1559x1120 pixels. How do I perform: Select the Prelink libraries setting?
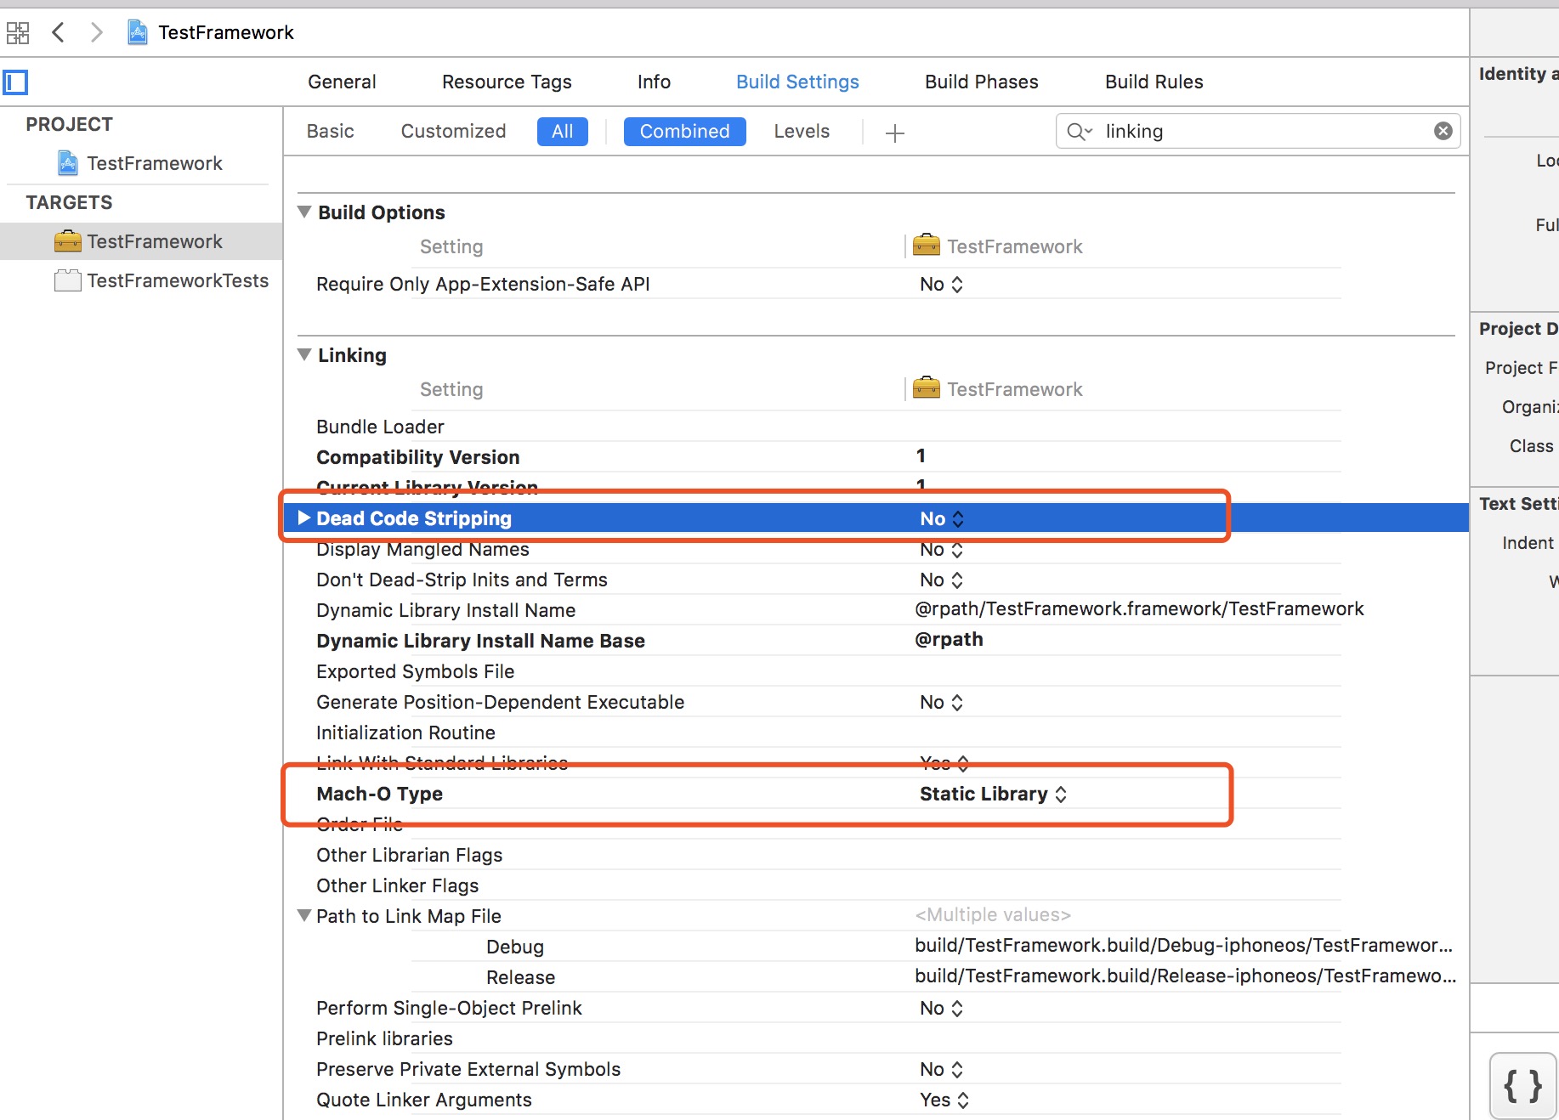(x=384, y=1038)
